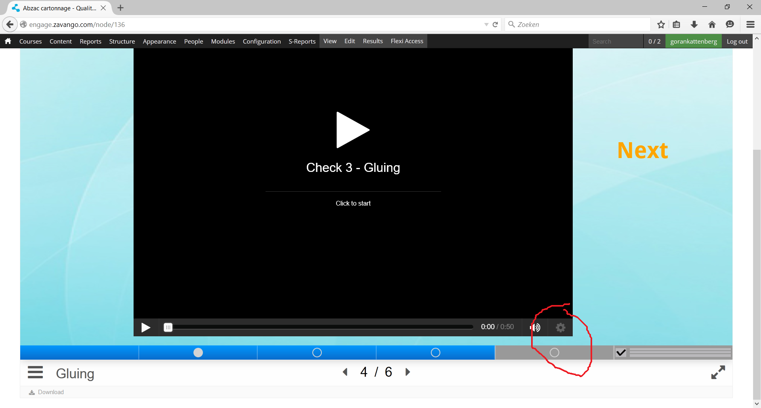Open the Content menu
The height and width of the screenshot is (408, 761).
pos(61,41)
